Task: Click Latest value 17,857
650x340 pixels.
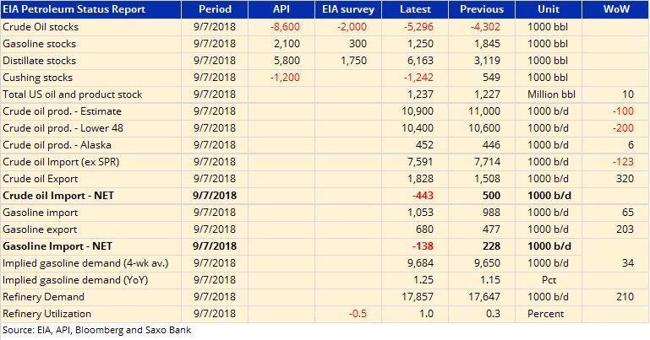Action: point(418,297)
